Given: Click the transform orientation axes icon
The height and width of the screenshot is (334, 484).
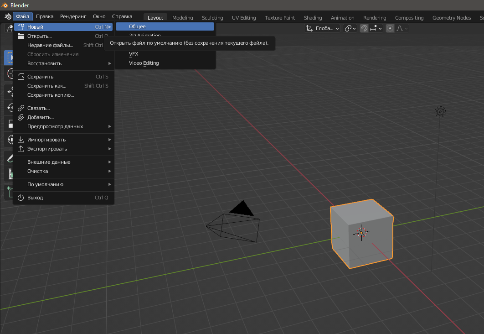Looking at the screenshot, I should [309, 28].
